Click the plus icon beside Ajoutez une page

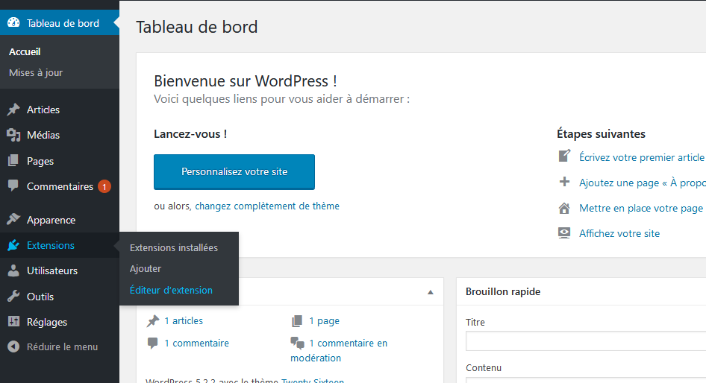coord(564,182)
